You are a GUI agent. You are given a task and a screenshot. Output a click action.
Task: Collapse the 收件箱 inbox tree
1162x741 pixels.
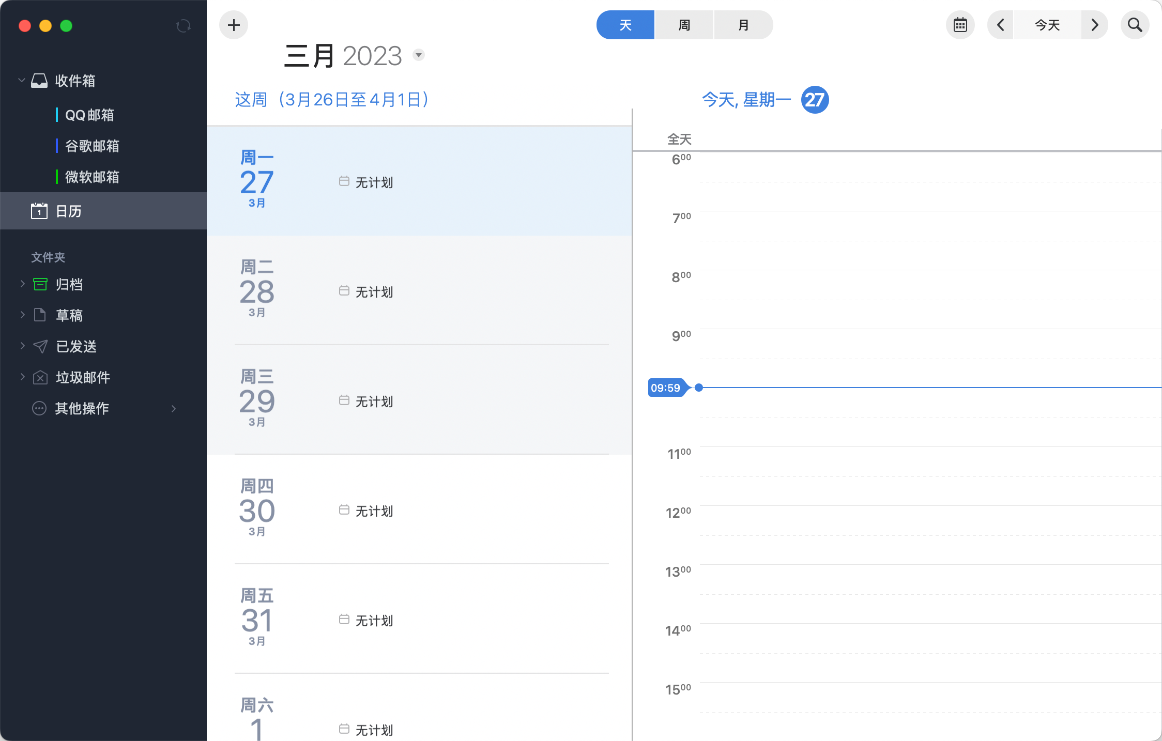click(22, 81)
